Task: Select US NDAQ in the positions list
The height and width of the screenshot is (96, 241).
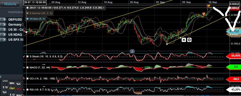Action: (x=15, y=35)
